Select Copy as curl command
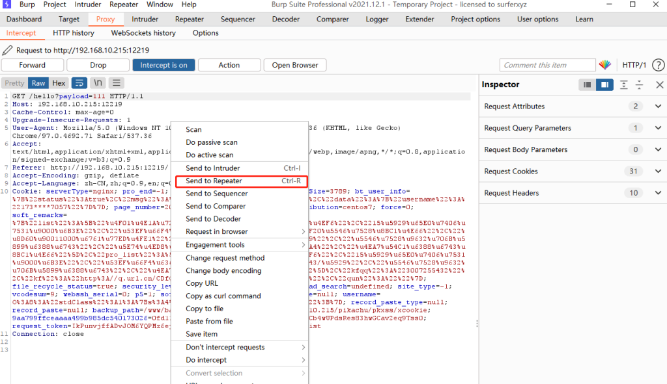 (240, 296)
